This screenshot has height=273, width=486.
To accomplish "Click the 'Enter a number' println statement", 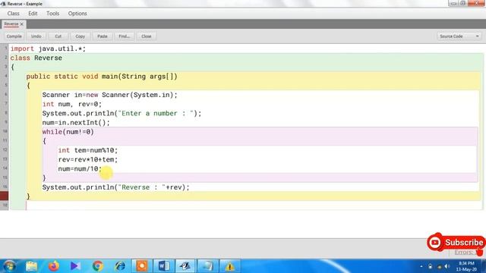I will point(121,113).
